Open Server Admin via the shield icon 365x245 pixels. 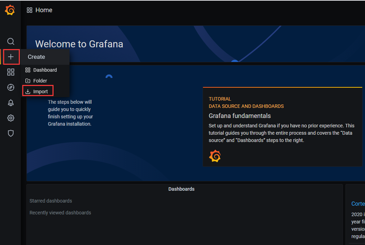(x=11, y=133)
